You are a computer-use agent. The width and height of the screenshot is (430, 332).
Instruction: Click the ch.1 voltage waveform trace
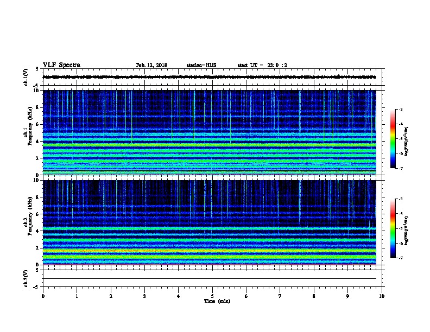click(210, 77)
